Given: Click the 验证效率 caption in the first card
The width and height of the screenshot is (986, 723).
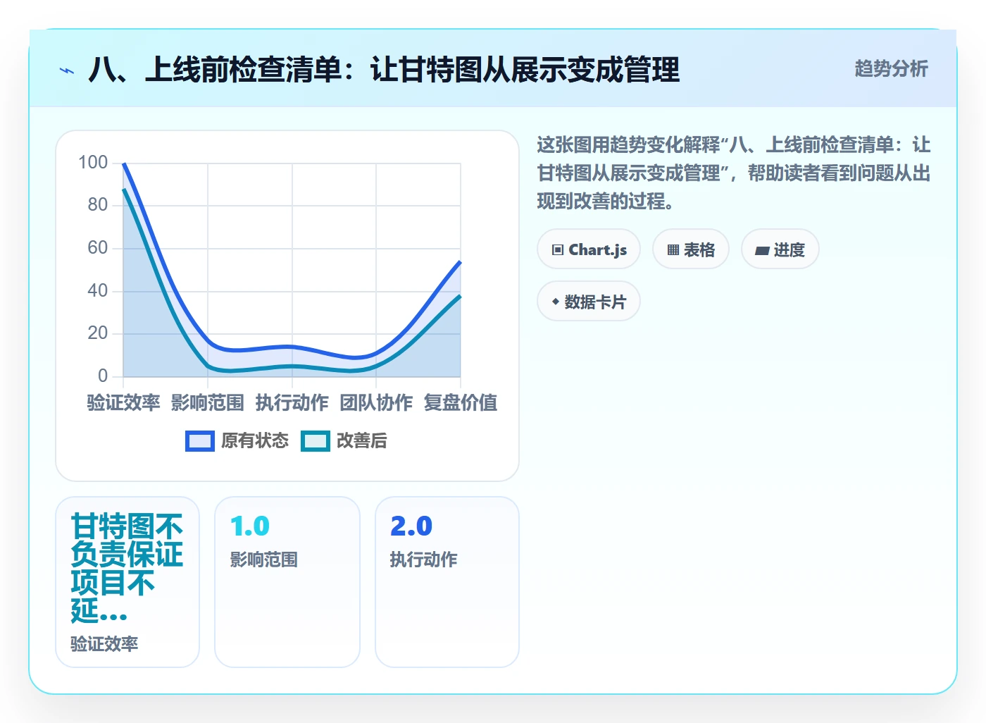Looking at the screenshot, I should pos(104,644).
